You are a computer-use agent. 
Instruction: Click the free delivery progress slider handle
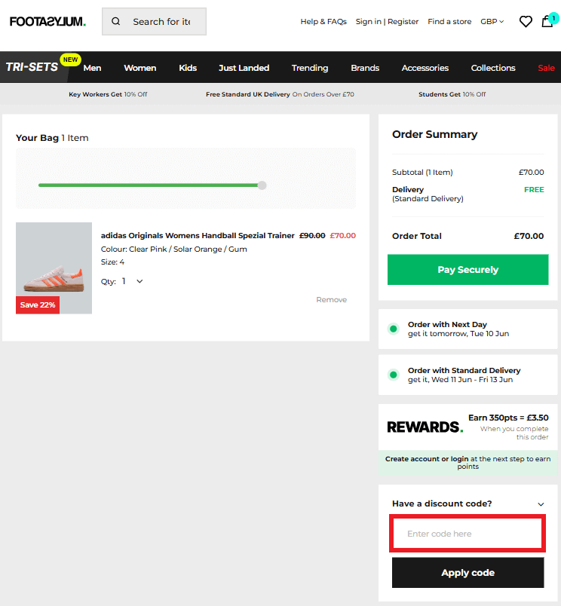[x=262, y=185]
